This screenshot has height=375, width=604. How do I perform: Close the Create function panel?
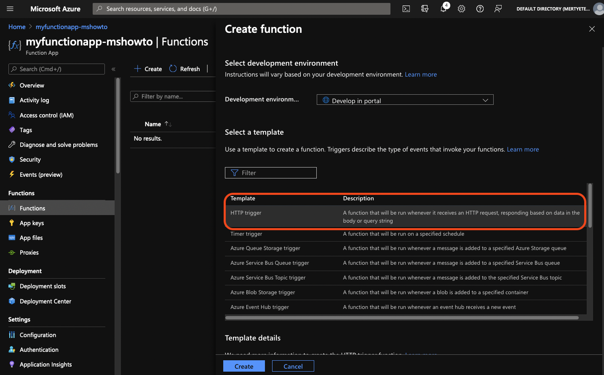(592, 29)
